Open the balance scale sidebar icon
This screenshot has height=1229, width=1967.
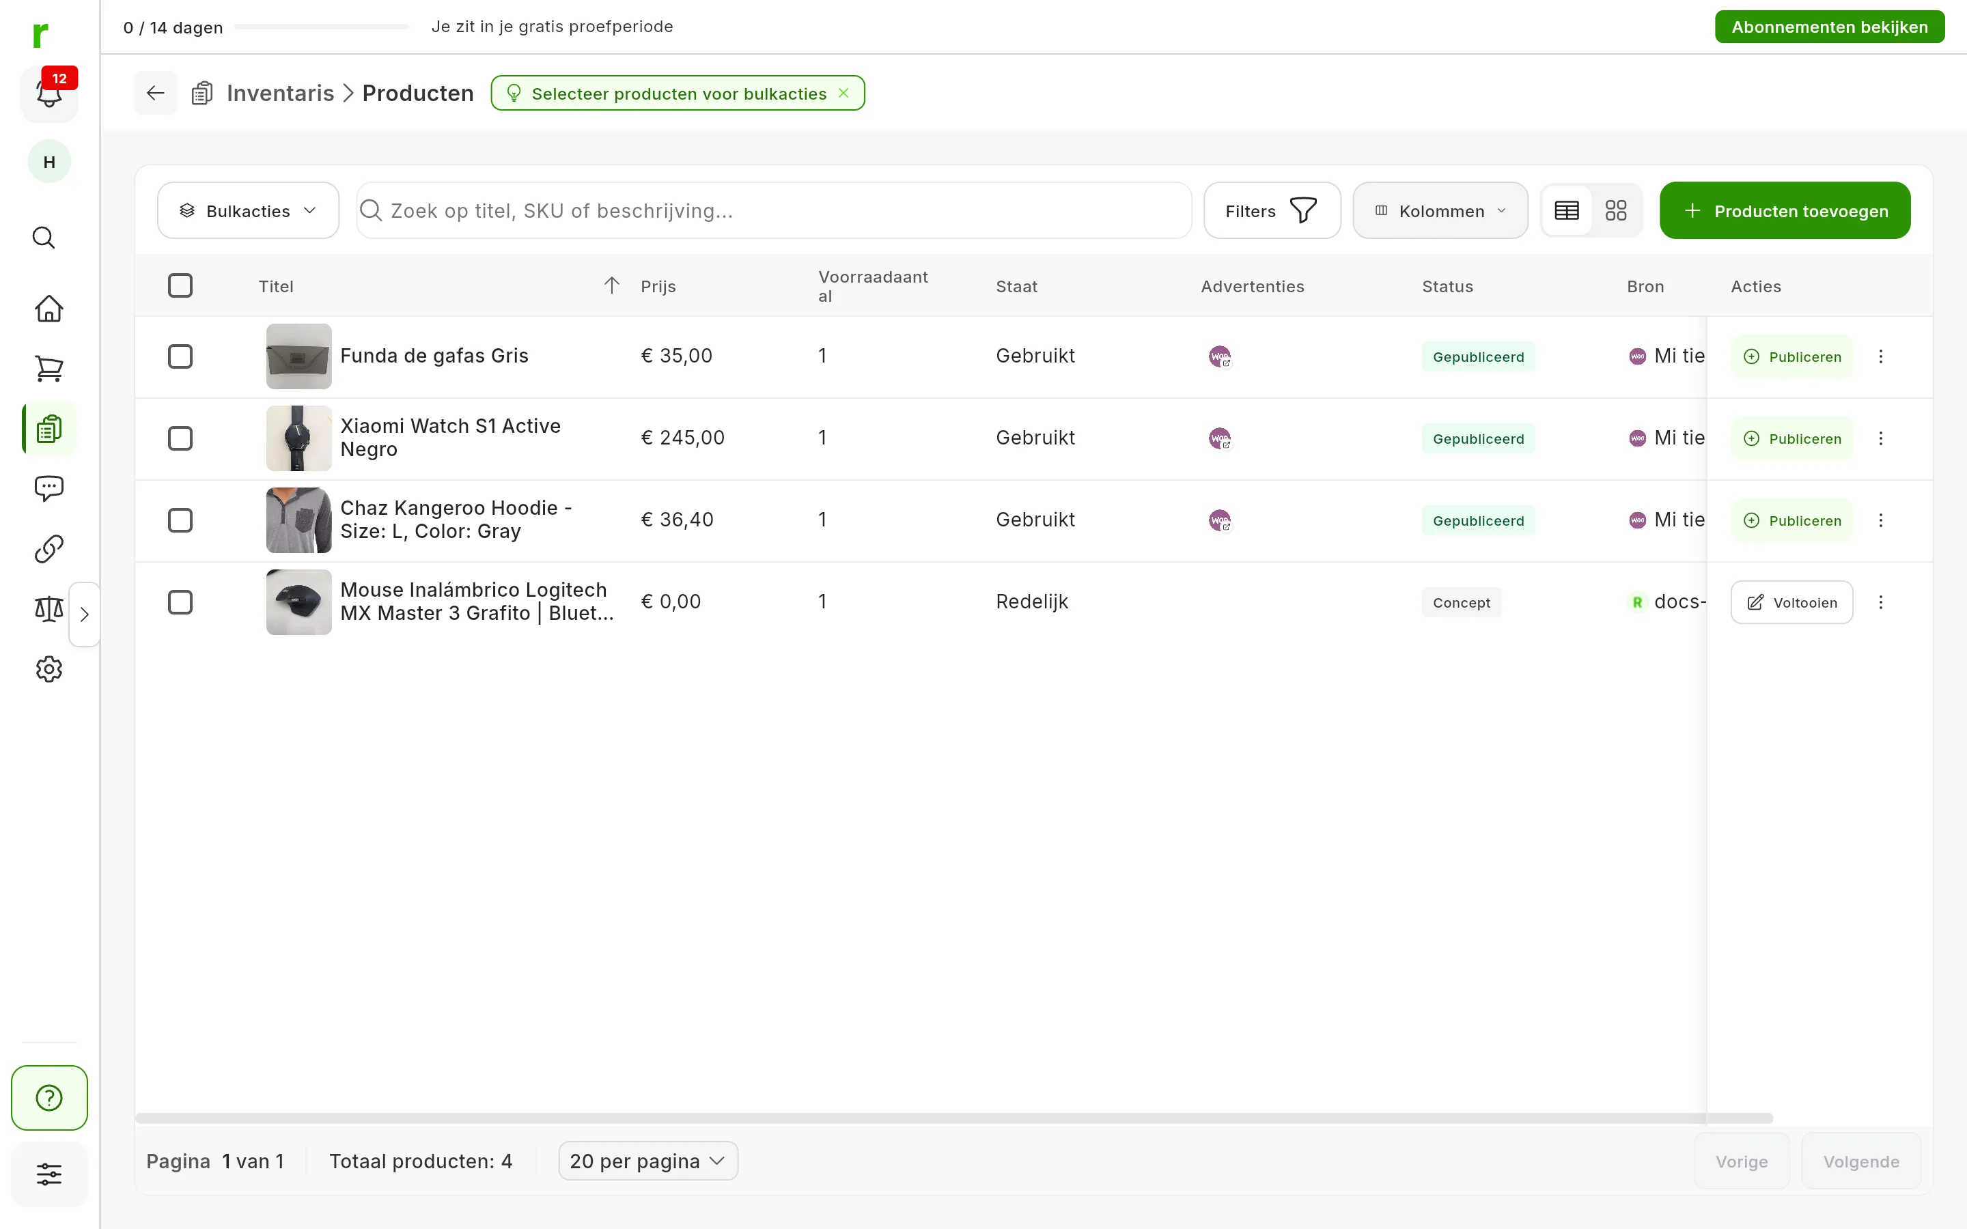[48, 609]
